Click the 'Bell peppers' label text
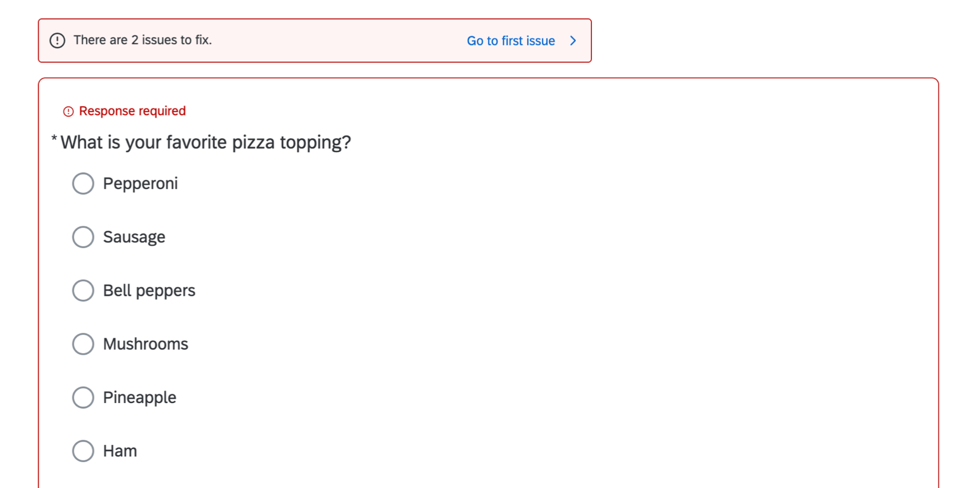 (149, 291)
